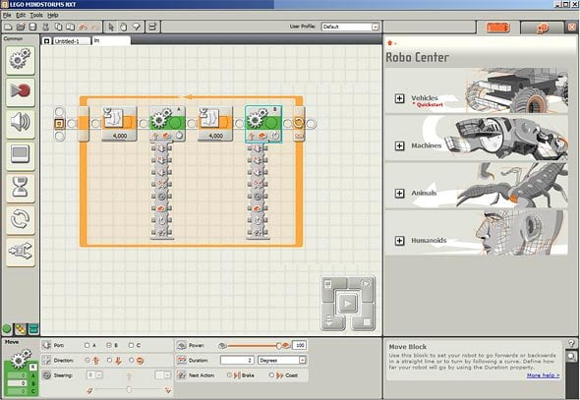Viewport: 580px width, 400px height.
Task: Open the File menu
Action: pos(7,15)
